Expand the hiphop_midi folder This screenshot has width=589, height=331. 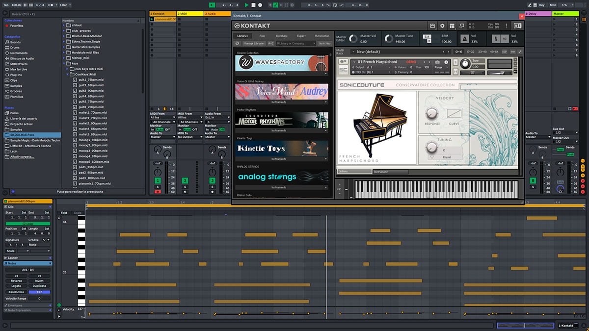64,57
